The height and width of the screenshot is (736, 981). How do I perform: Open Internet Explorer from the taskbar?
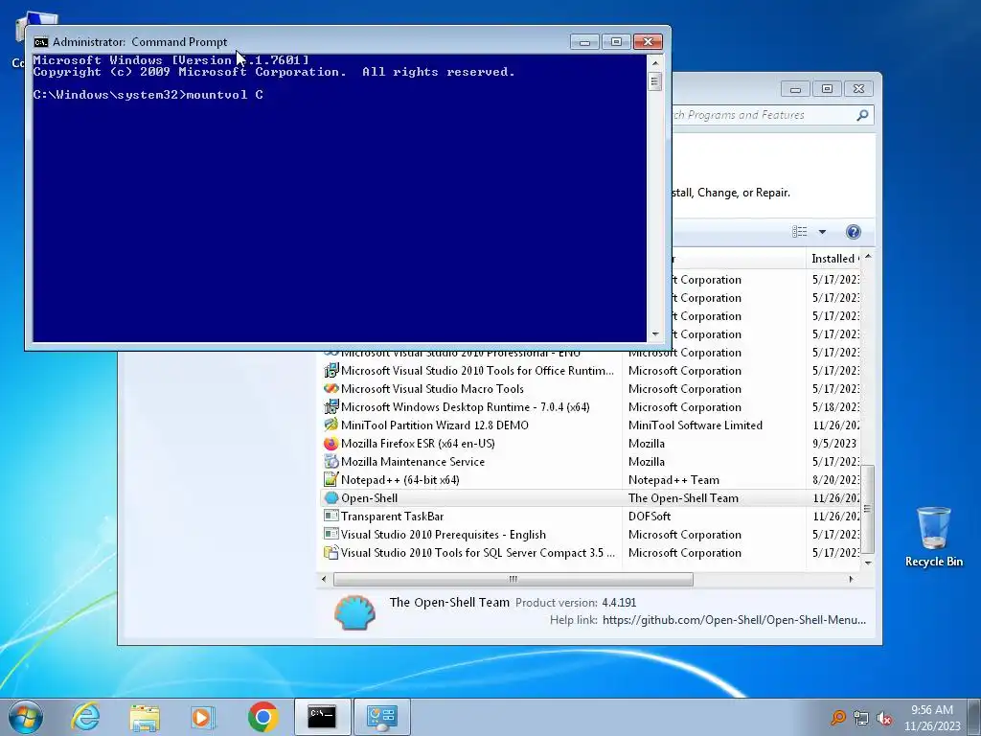85,717
